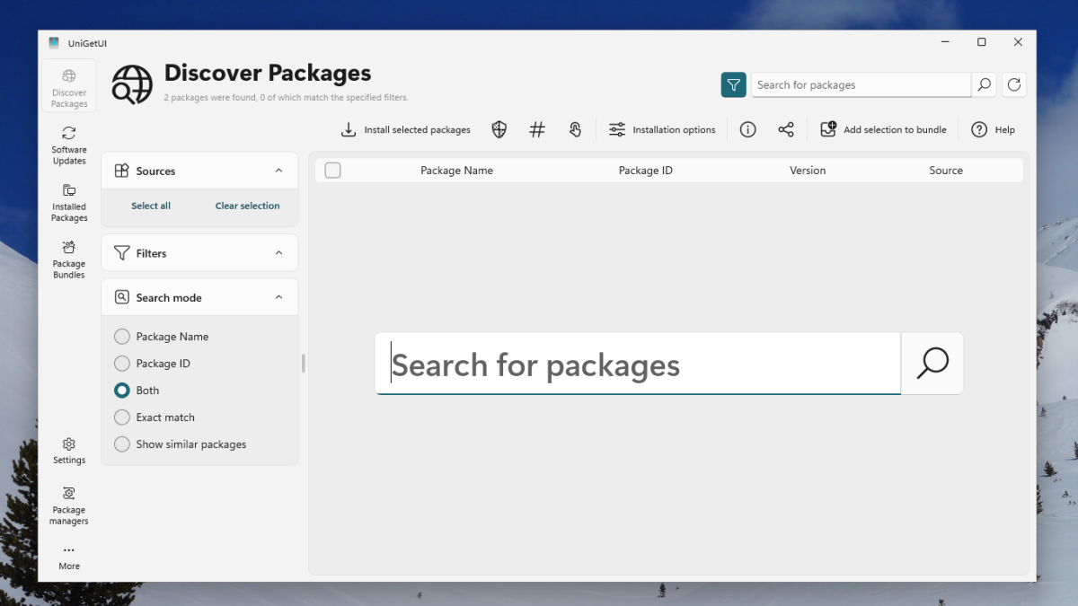Viewport: 1078px width, 606px height.
Task: Click the interactive installation hand icon
Action: tap(575, 130)
